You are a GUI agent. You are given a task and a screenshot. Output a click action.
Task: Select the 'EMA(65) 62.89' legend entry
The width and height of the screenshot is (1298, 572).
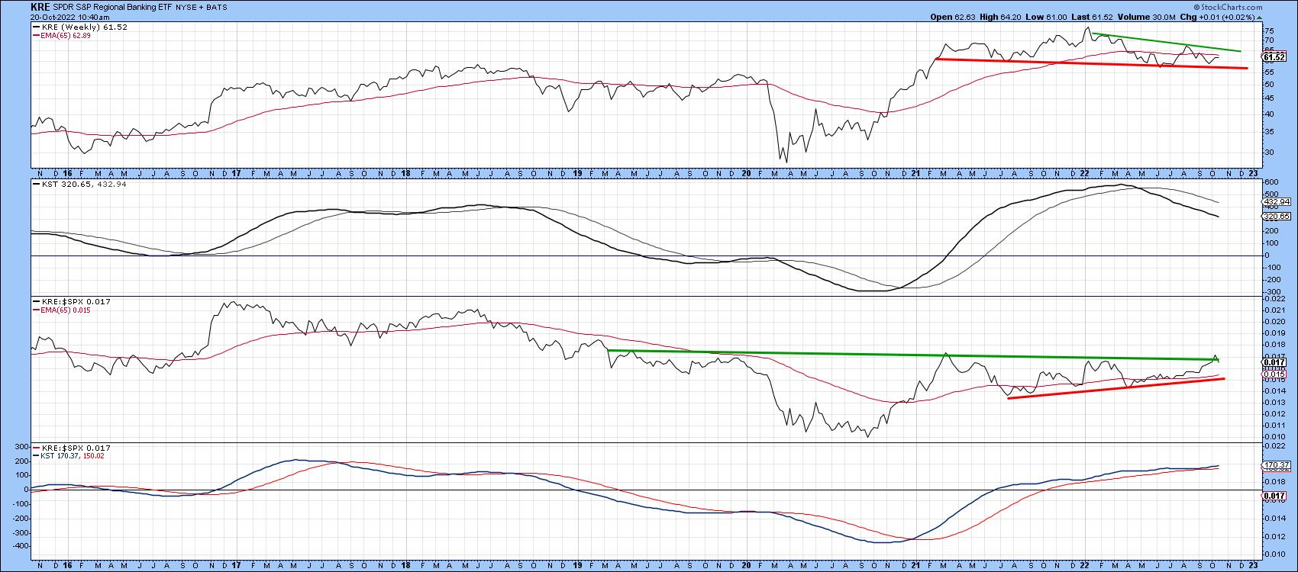tap(61, 35)
